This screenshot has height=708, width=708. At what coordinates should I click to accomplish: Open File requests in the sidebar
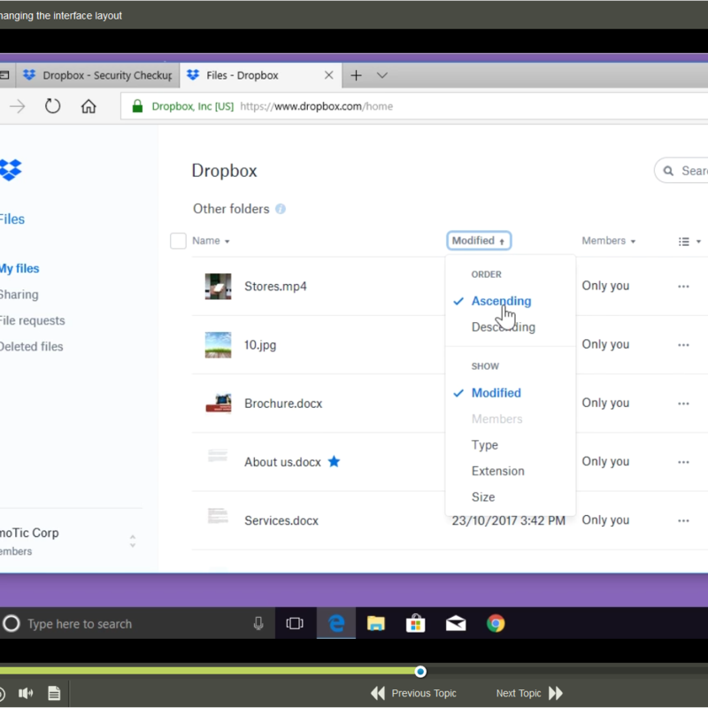pos(32,320)
